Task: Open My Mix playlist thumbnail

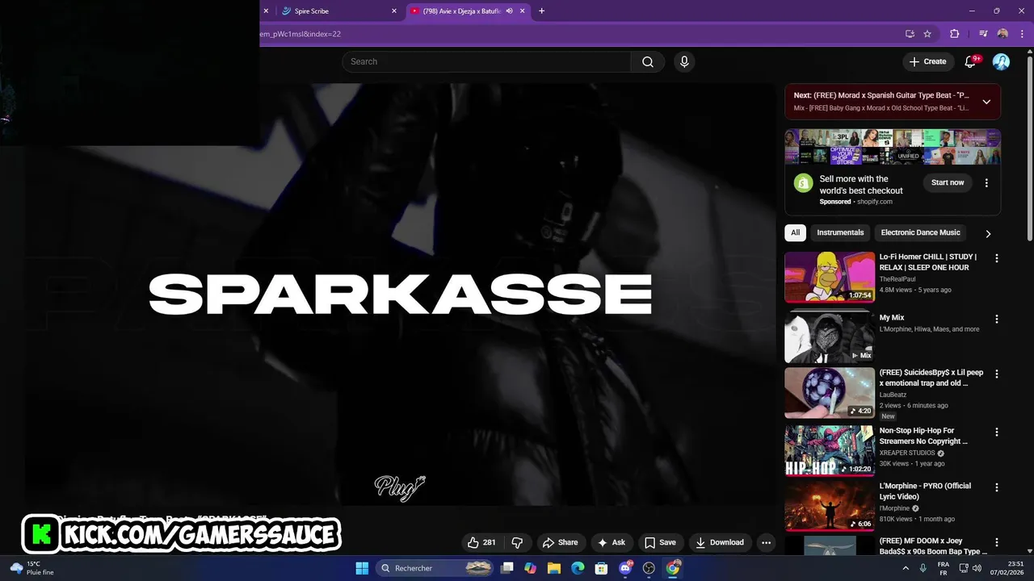Action: 830,336
